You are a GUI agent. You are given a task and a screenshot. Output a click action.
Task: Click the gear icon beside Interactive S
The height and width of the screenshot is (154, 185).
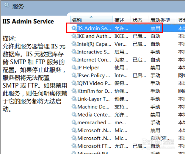pos(74,52)
